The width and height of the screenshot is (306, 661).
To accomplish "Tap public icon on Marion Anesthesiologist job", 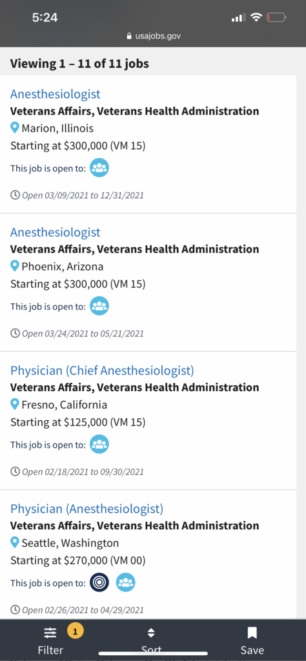I will 99,168.
